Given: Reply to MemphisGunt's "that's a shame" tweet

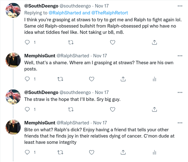Looking at the screenshot, I should tap(27, 79).
